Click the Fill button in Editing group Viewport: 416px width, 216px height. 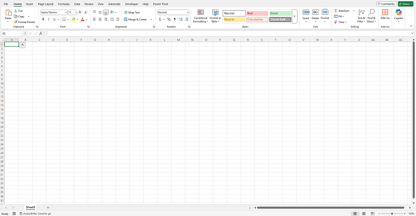[x=339, y=16]
